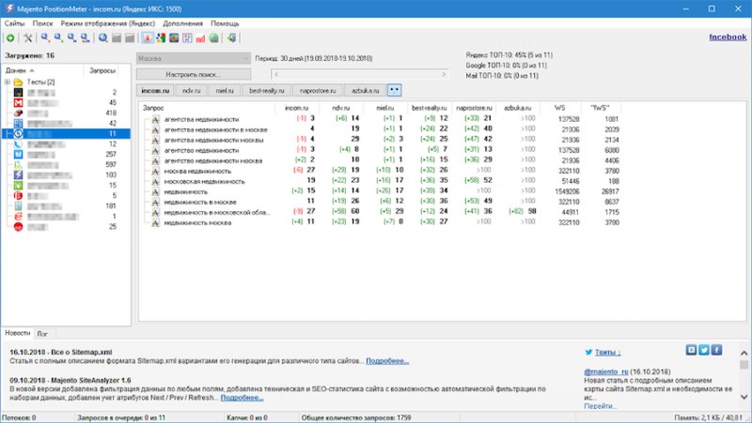This screenshot has width=752, height=423.
Task: Click left arrow of period scrollbar
Action: (x=275, y=74)
